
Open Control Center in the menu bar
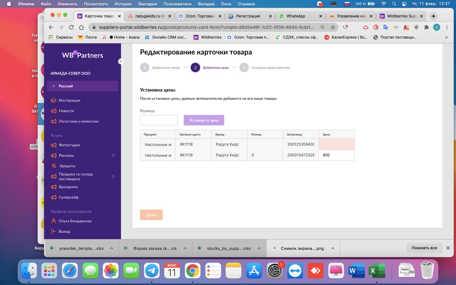coord(404,4)
